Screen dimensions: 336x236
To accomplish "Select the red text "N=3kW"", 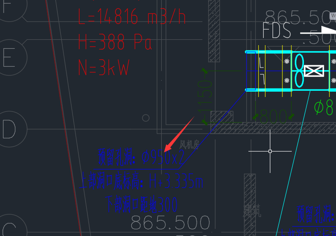I will 104,67.
